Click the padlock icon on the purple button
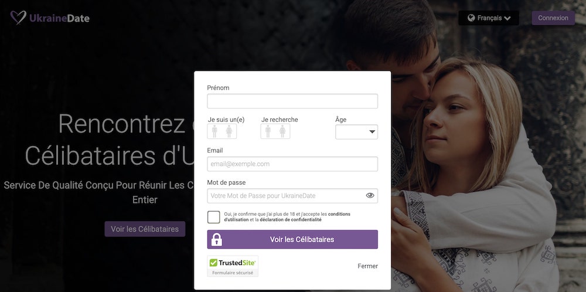 point(217,240)
